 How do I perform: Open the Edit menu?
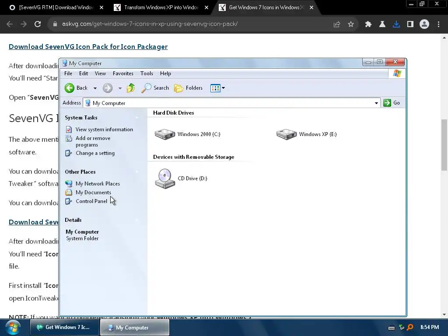tap(84, 73)
